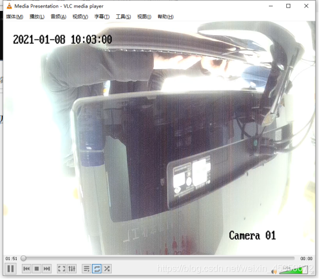This screenshot has height=279, width=319.
Task: Open the 视频(V) video menu
Action: pos(80,17)
